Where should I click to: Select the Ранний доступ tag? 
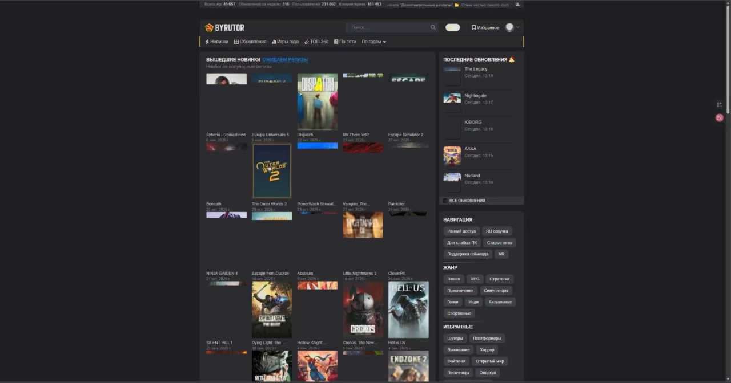pyautogui.click(x=461, y=231)
